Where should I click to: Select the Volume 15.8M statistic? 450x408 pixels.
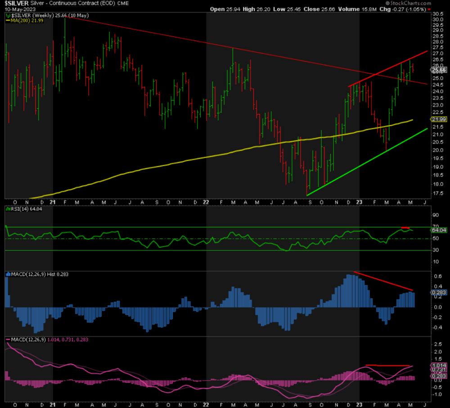click(358, 9)
